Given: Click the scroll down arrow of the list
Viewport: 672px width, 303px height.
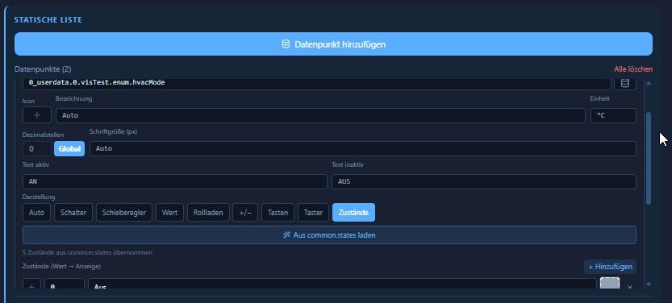Looking at the screenshot, I should point(649,284).
